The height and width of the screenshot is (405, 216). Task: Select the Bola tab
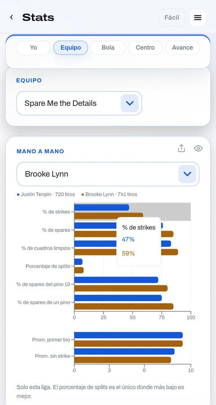coord(108,47)
